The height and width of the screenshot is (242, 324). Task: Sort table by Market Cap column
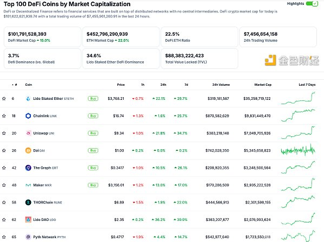coord(263,85)
